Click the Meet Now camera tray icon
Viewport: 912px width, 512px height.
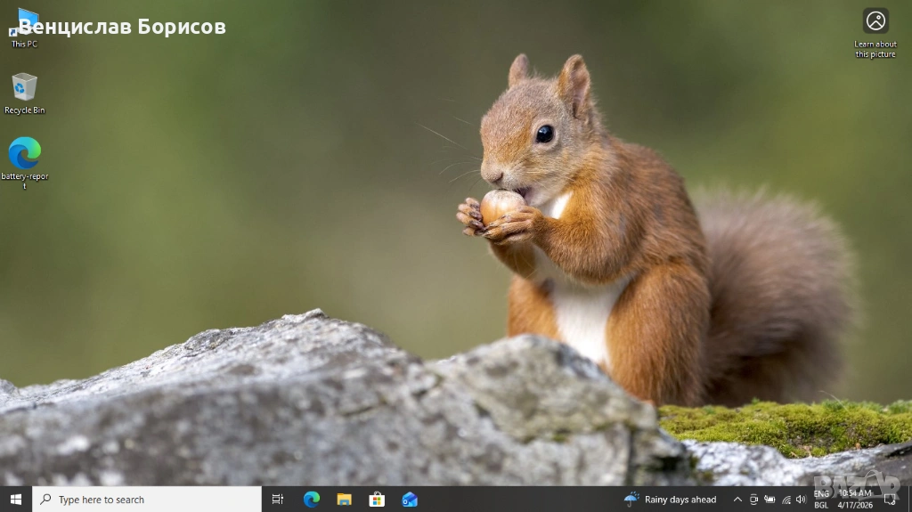753,500
